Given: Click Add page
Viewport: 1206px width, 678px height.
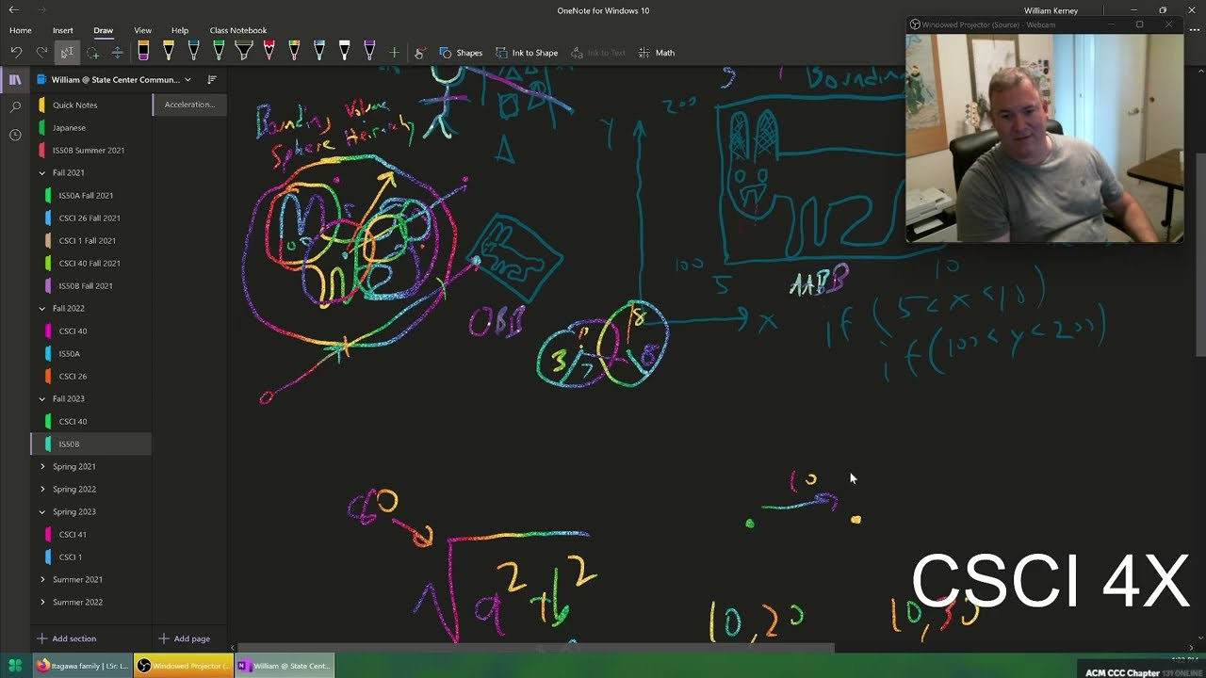Looking at the screenshot, I should [184, 638].
